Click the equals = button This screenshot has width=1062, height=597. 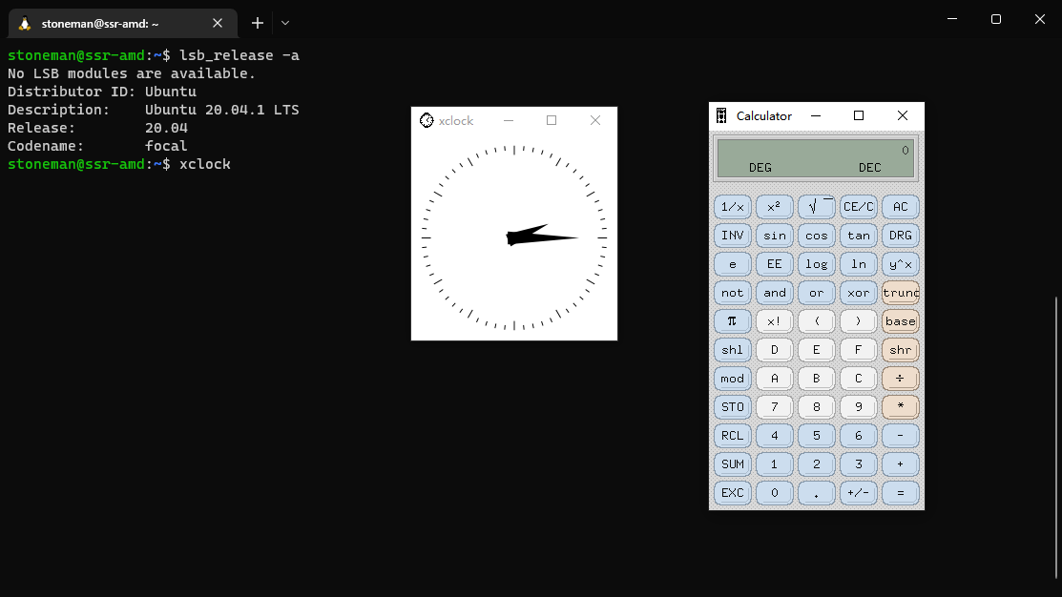coord(900,493)
